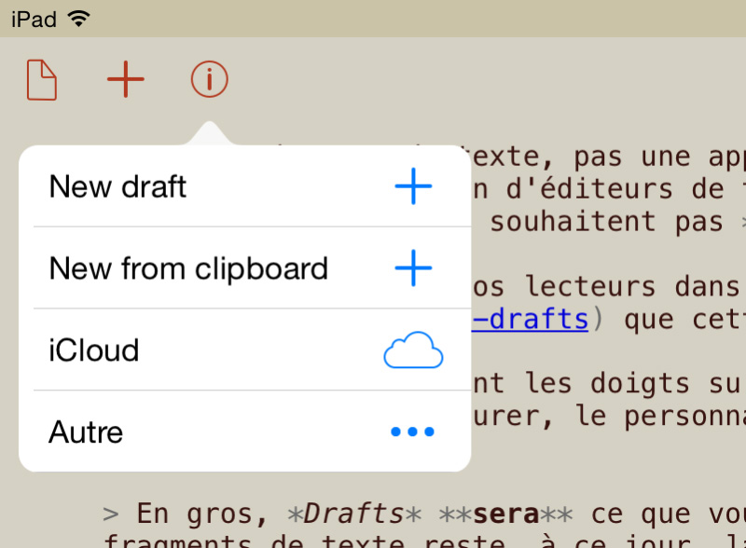
Task: Tap the iPad label in status bar
Action: 34,20
